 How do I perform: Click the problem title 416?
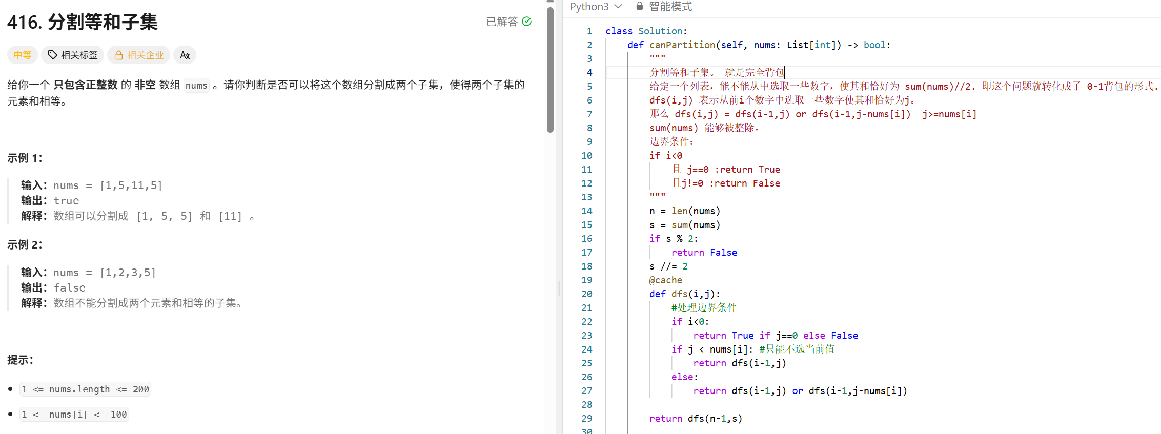click(82, 22)
